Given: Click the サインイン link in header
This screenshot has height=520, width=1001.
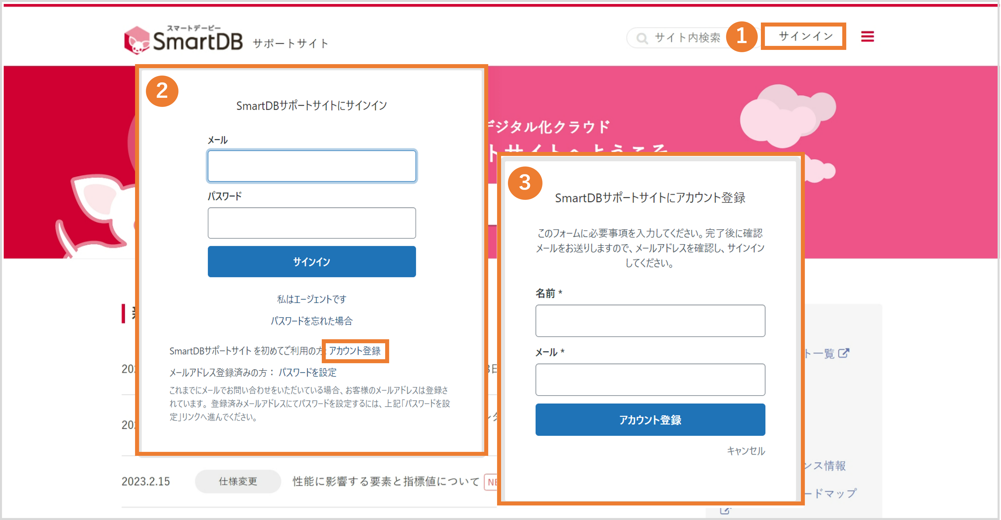Looking at the screenshot, I should click(x=805, y=36).
